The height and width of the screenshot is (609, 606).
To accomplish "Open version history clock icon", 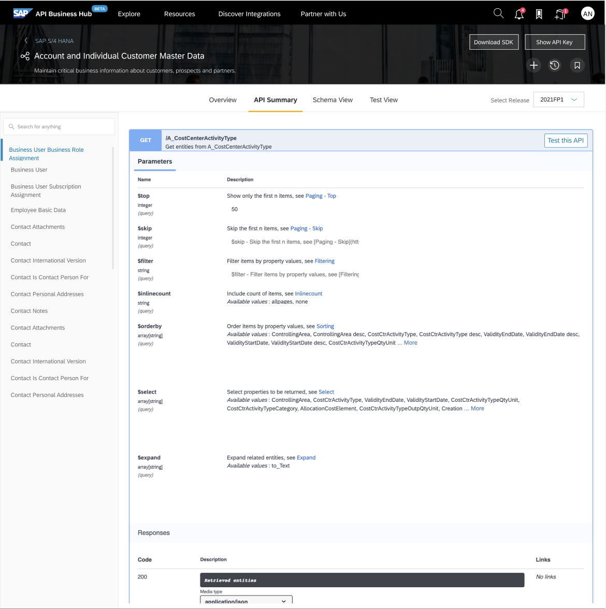I will pyautogui.click(x=555, y=65).
